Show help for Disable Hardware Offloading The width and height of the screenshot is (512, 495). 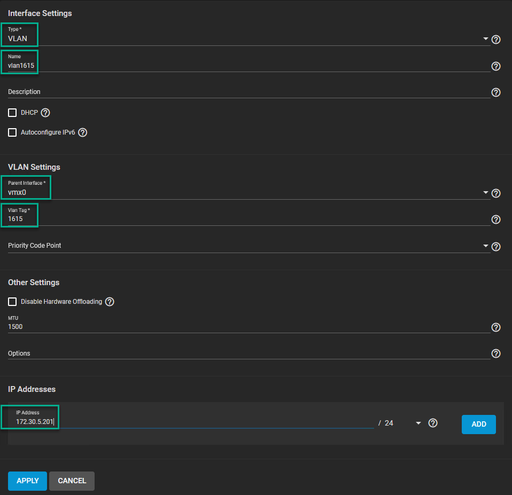pos(110,302)
